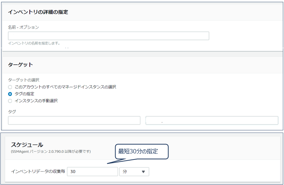
Task: Click the ターゲット section heading
Action: tap(20, 65)
